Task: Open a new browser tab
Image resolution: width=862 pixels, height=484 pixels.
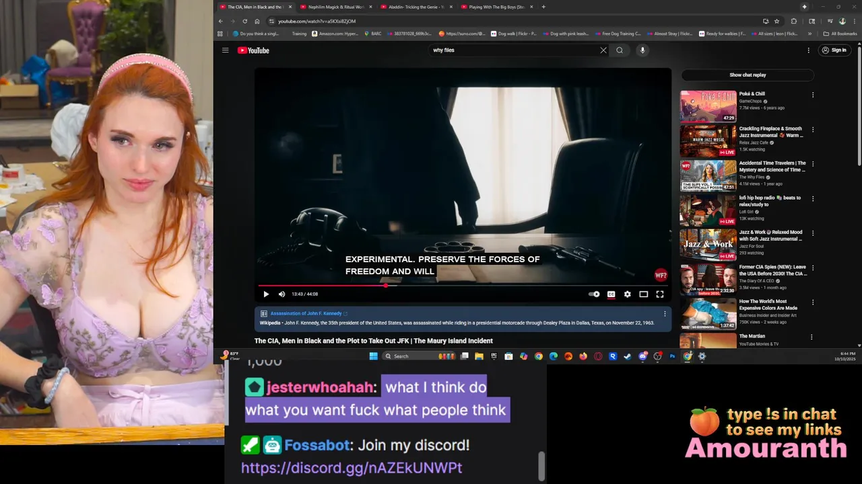Action: [x=543, y=7]
